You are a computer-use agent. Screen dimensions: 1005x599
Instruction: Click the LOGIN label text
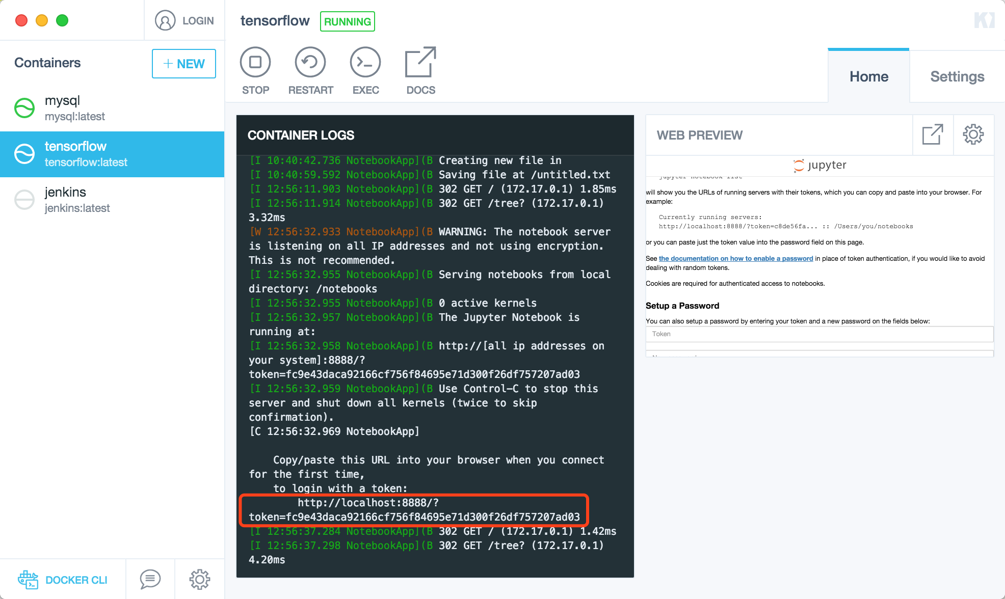tap(198, 21)
